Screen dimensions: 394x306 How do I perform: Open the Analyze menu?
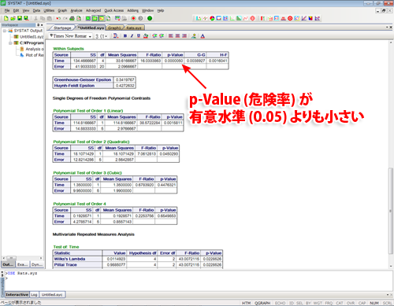point(76,10)
